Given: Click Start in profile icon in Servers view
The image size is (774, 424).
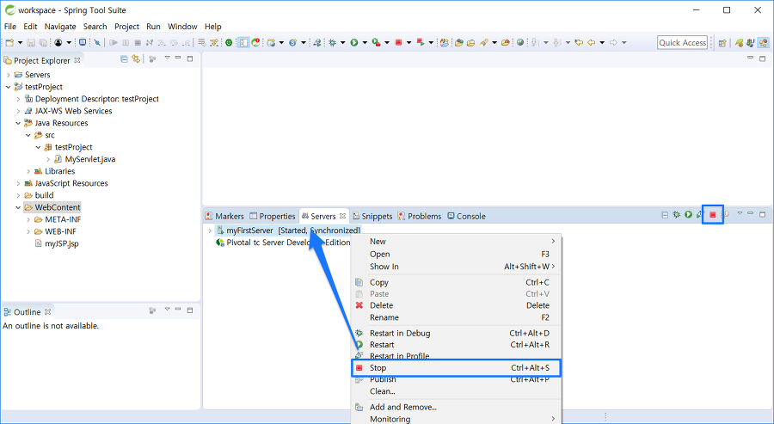Looking at the screenshot, I should tap(699, 215).
